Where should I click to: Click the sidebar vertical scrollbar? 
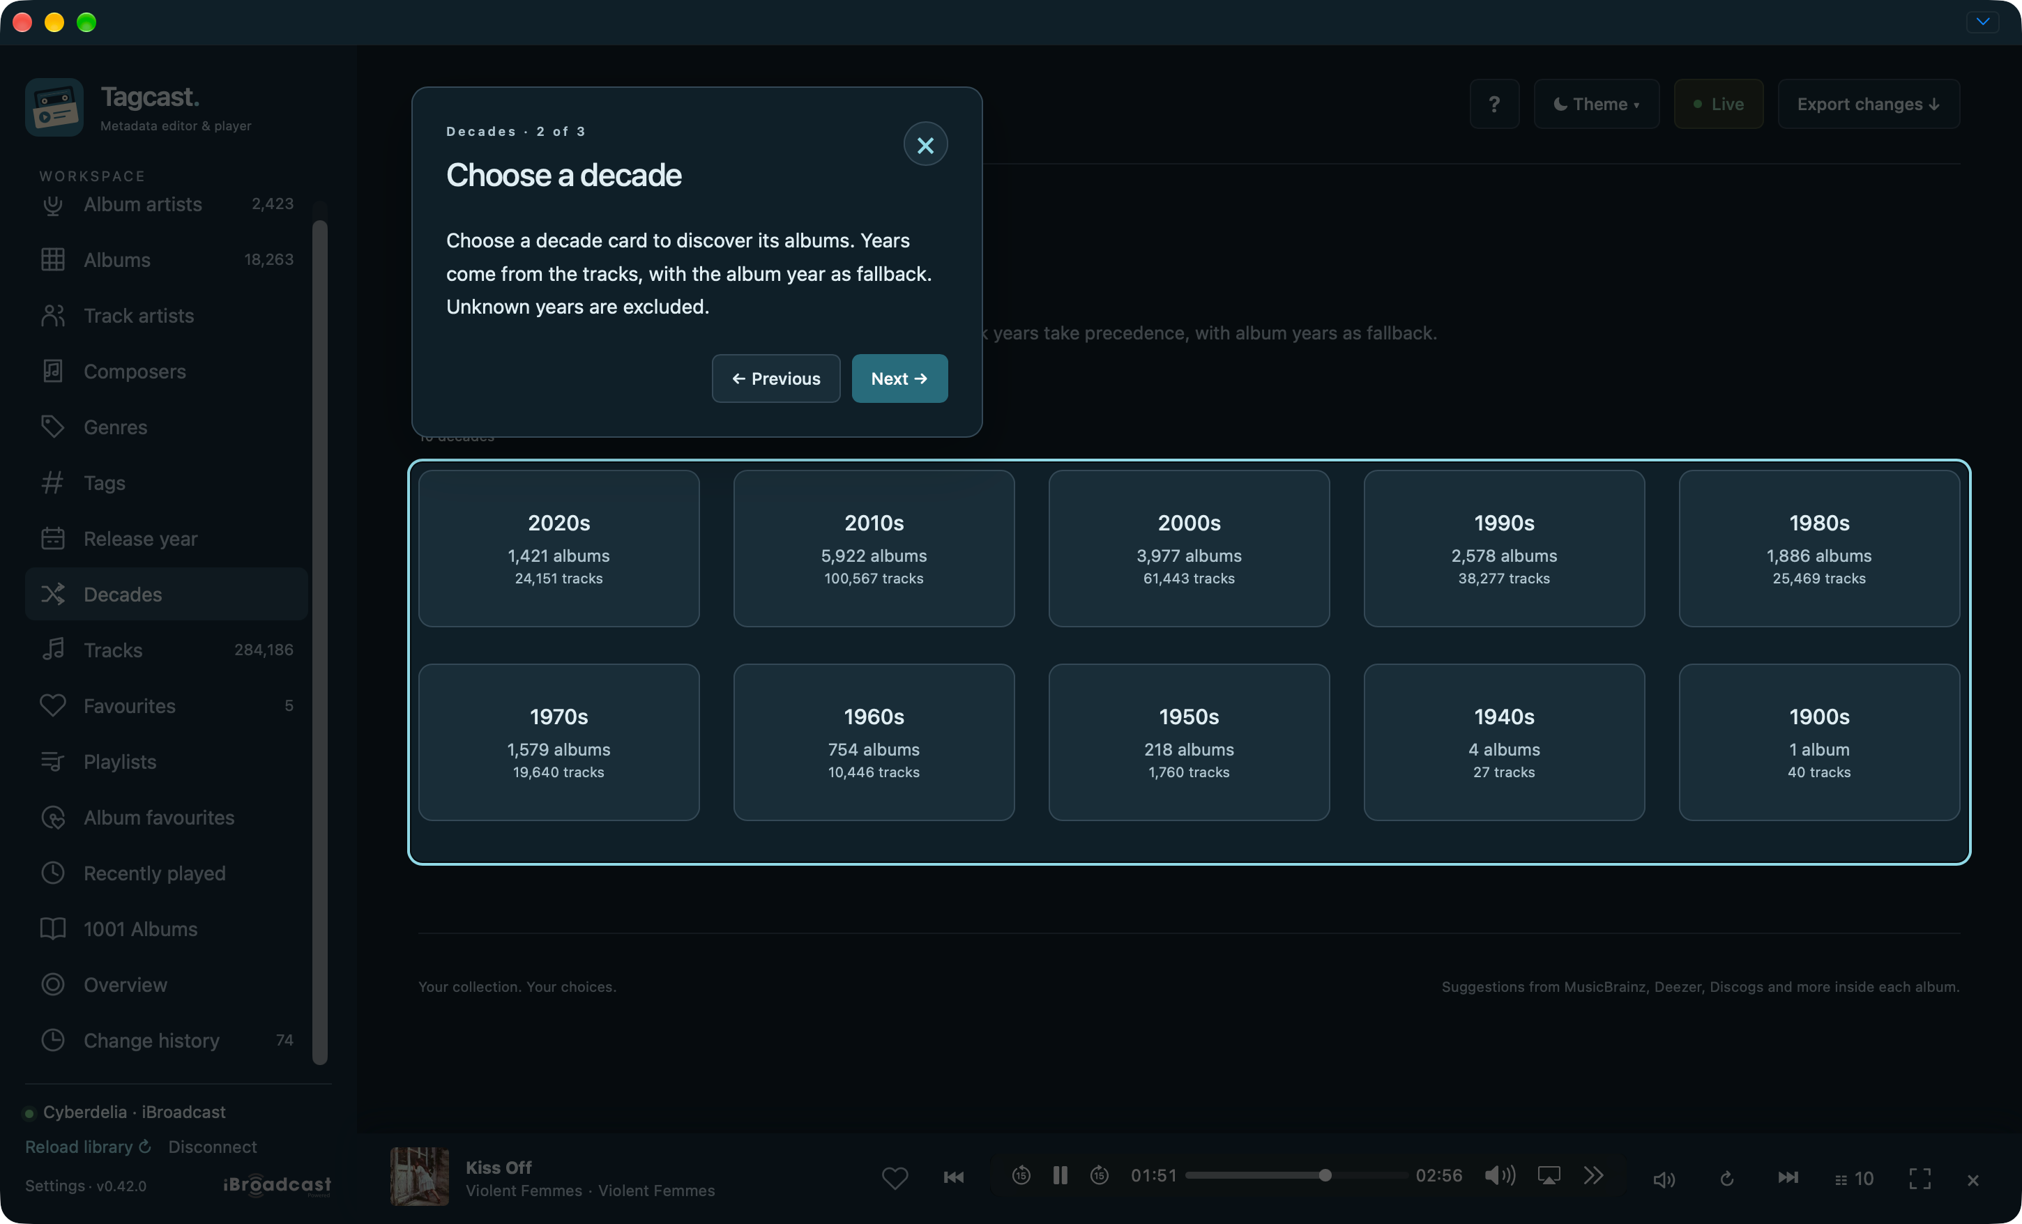click(x=320, y=643)
